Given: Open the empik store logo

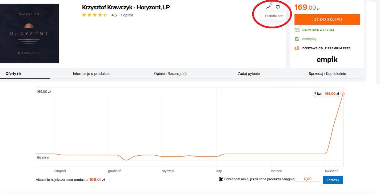Looking at the screenshot, I should [x=327, y=59].
